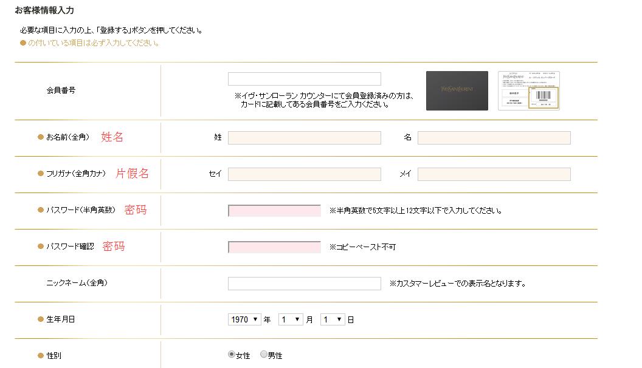Click the お名前(全角) field label
This screenshot has width=642, height=368.
pyautogui.click(x=67, y=137)
